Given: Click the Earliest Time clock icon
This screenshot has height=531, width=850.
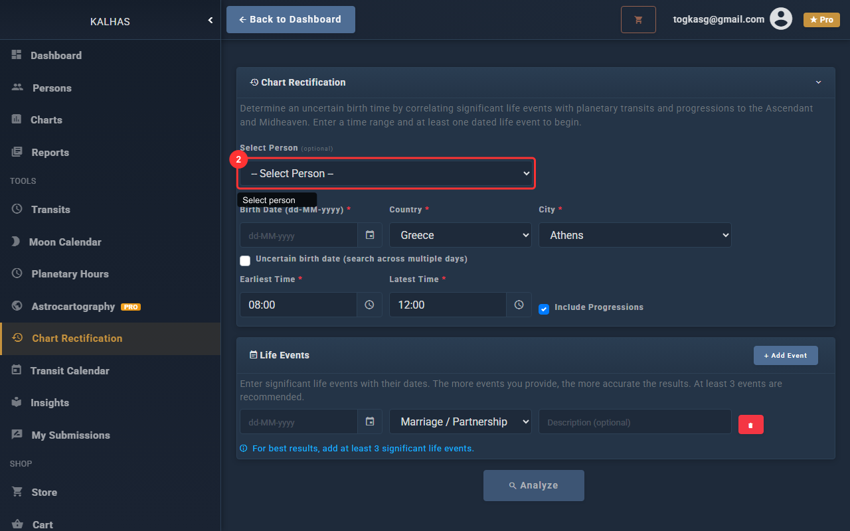Looking at the screenshot, I should 370,305.
